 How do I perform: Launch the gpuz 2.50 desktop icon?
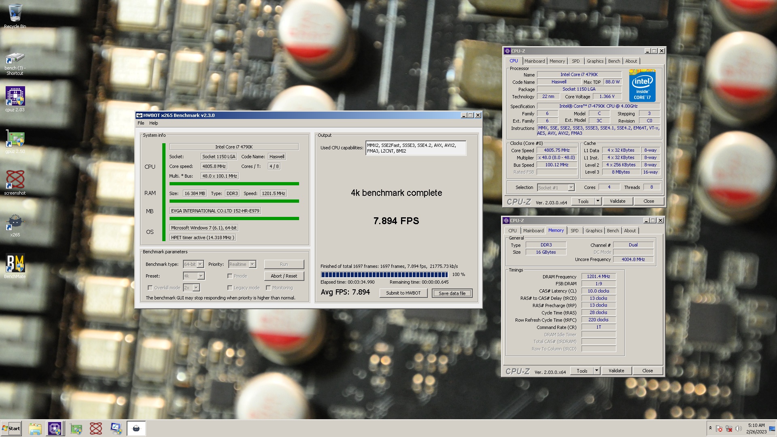click(x=15, y=141)
